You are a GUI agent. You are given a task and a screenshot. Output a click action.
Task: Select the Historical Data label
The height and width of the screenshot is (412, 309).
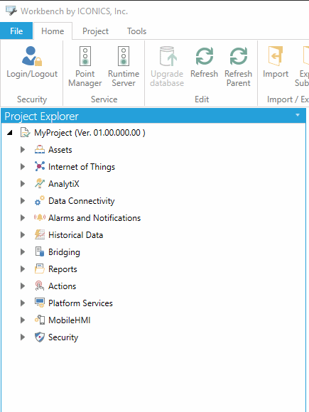coord(76,235)
